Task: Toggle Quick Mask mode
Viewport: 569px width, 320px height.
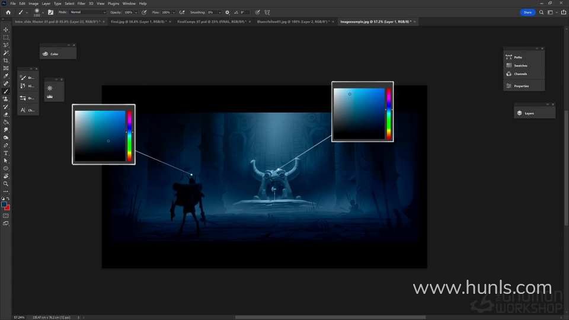Action: tap(6, 216)
